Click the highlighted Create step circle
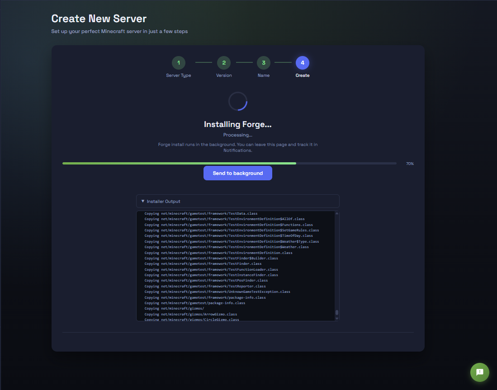497x390 pixels. [x=303, y=63]
